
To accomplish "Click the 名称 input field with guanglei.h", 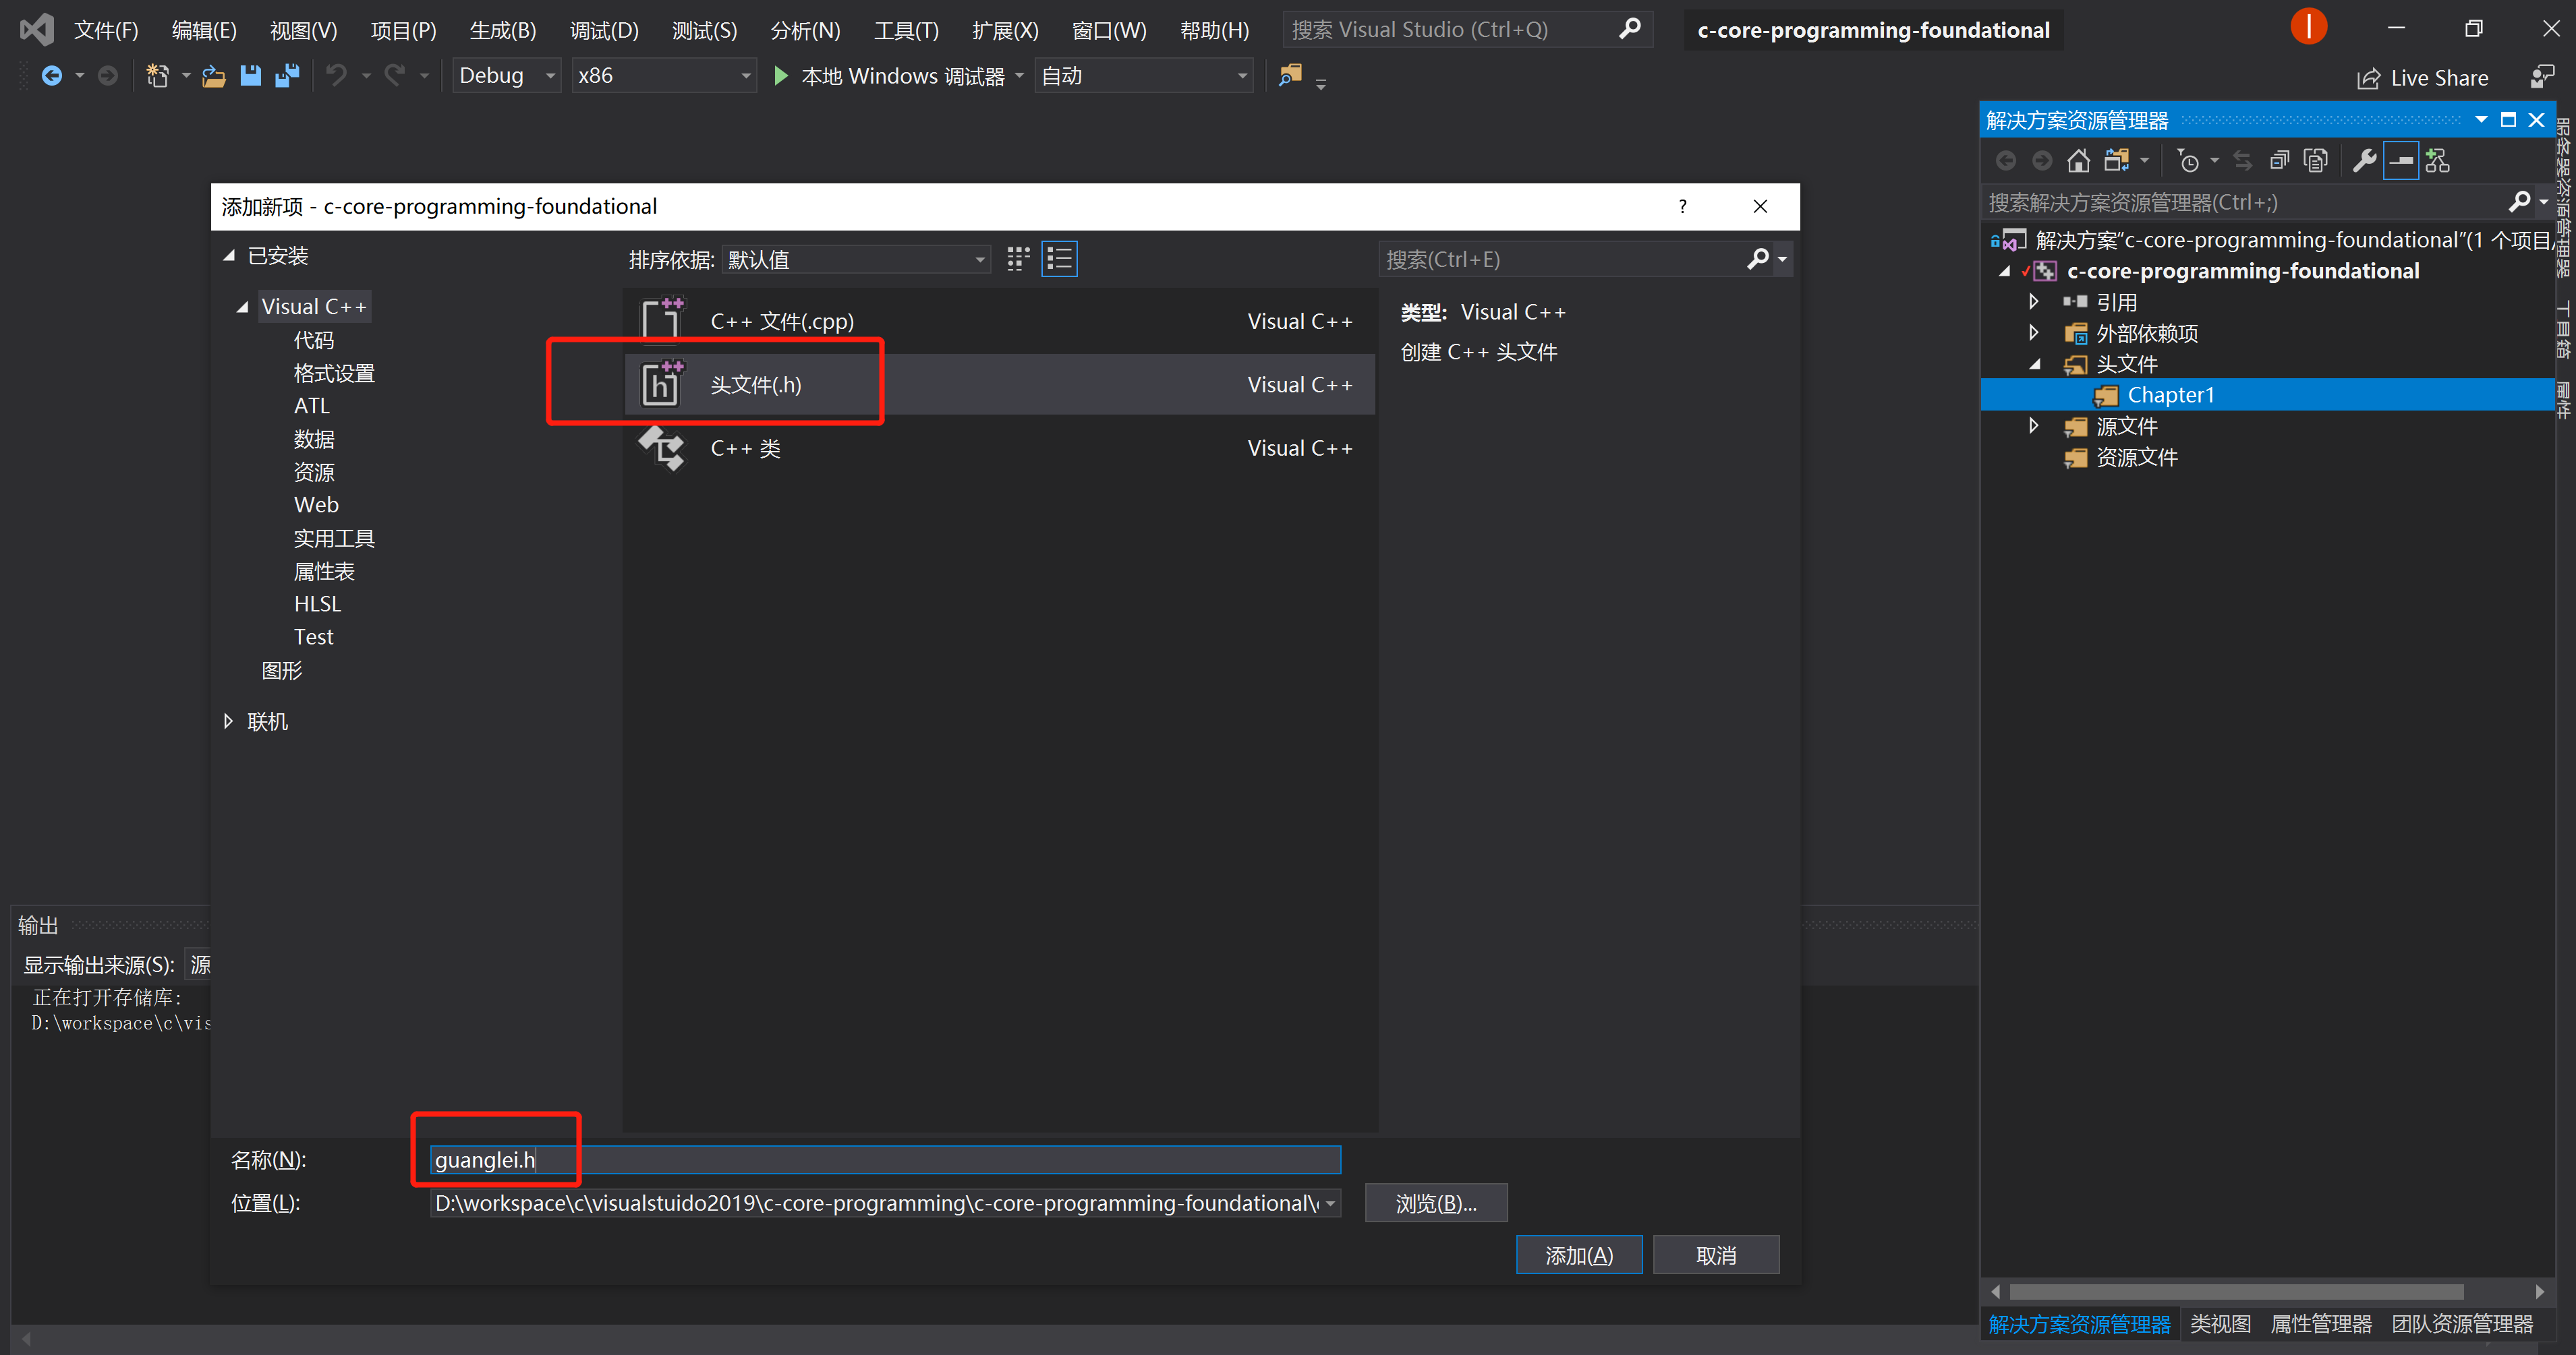I will (x=885, y=1160).
